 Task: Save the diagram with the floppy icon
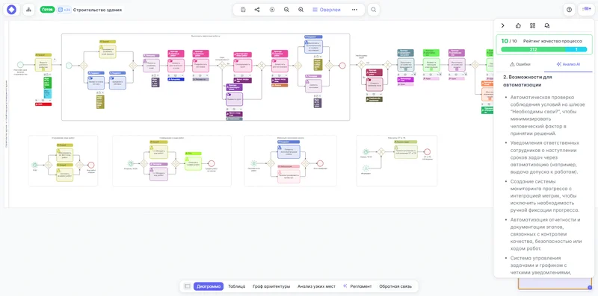(x=243, y=10)
